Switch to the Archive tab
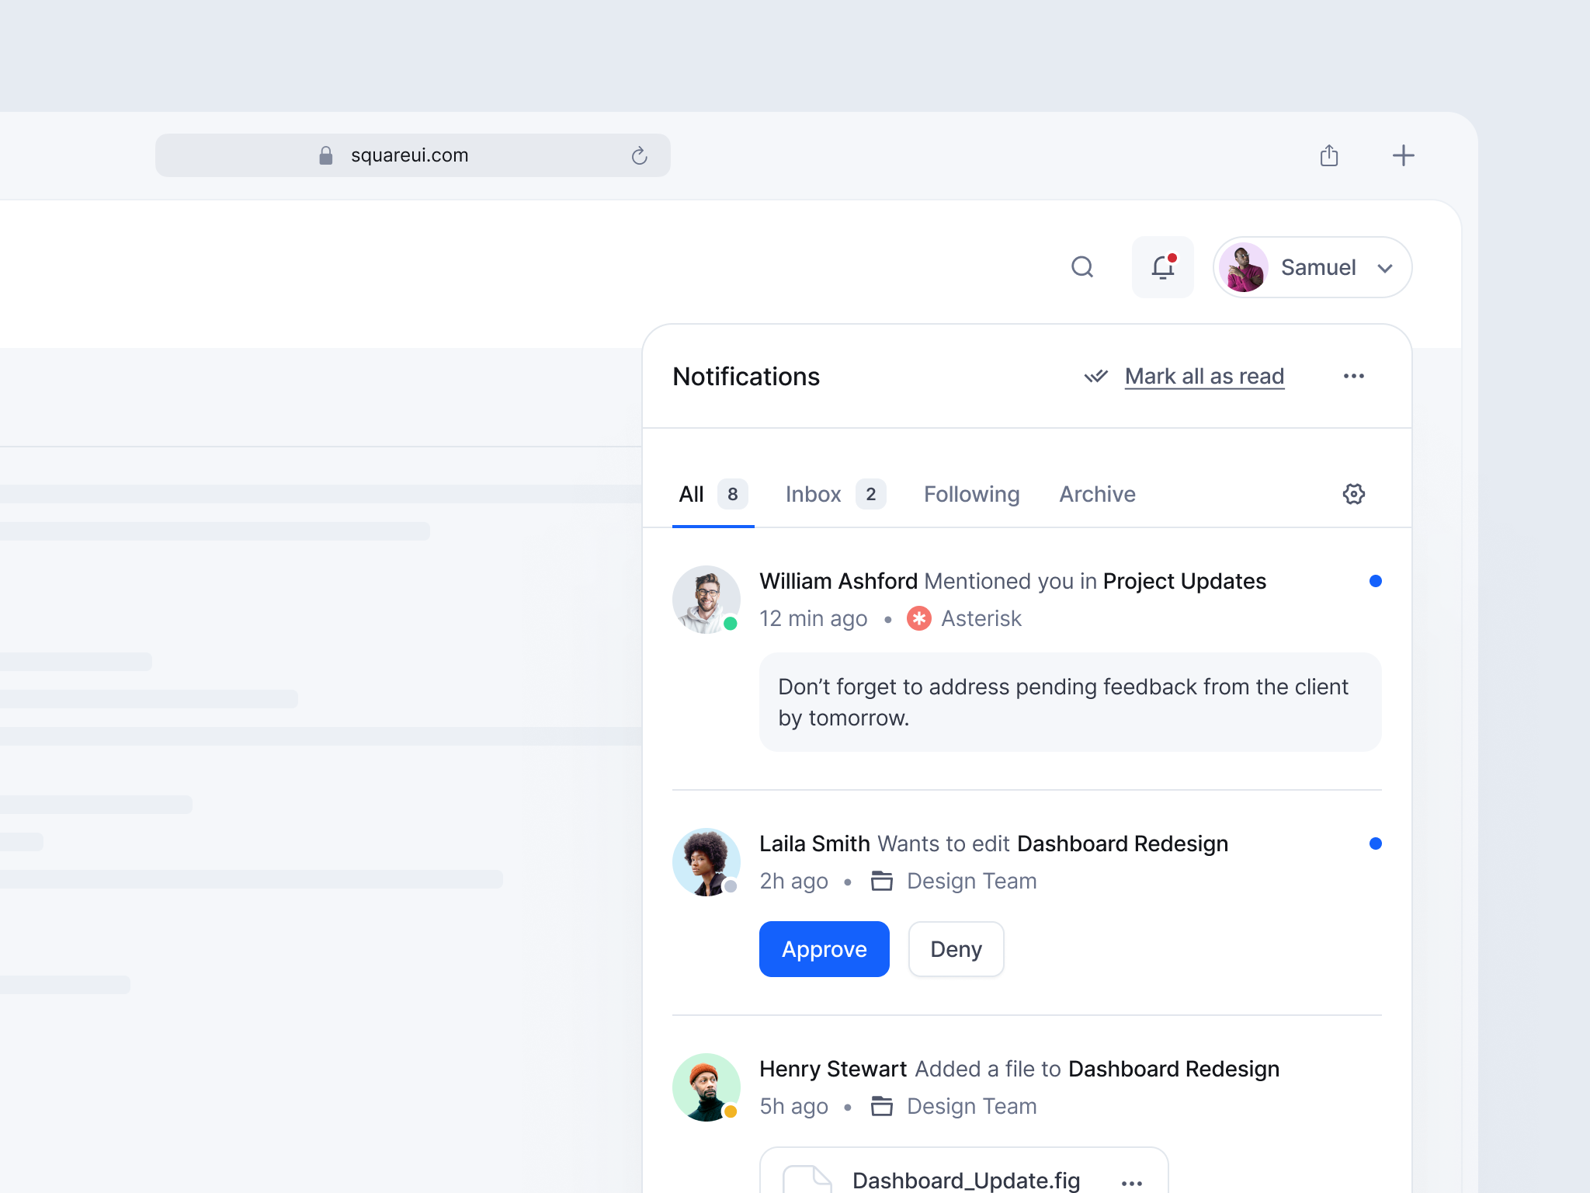Viewport: 1590px width, 1193px height. click(x=1097, y=494)
